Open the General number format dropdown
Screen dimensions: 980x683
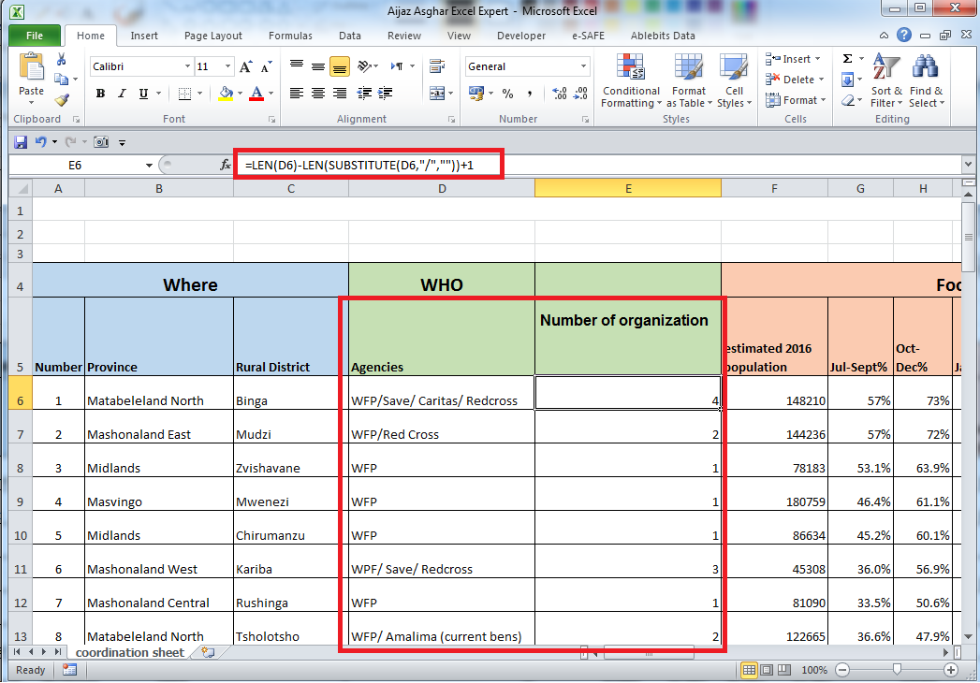[x=581, y=66]
